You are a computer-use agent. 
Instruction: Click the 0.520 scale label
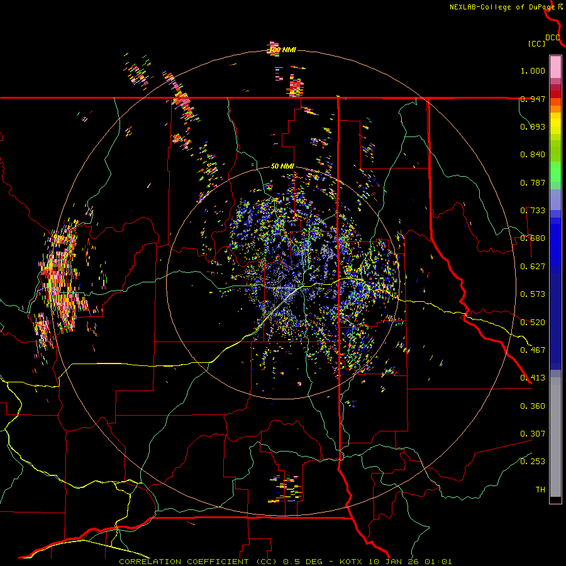click(533, 322)
